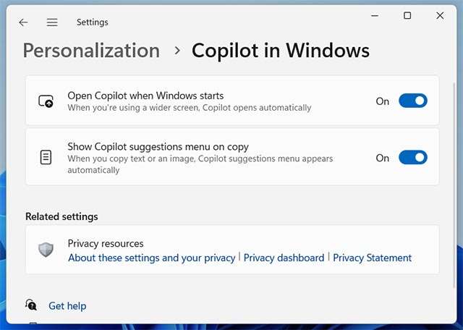This screenshot has width=463, height=330.
Task: Click the back arrow button
Action: 23,22
